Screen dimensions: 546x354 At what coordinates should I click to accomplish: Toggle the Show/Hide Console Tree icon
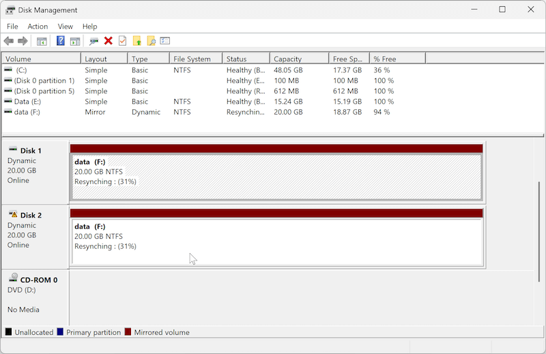[x=42, y=42]
